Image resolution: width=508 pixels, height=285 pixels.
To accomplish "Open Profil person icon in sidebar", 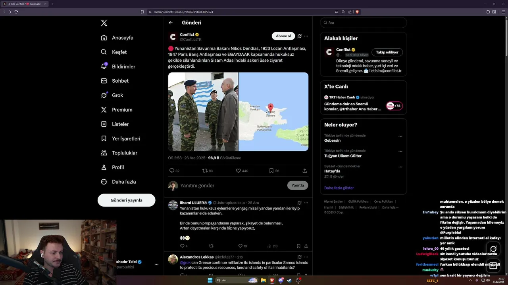I will [x=104, y=167].
